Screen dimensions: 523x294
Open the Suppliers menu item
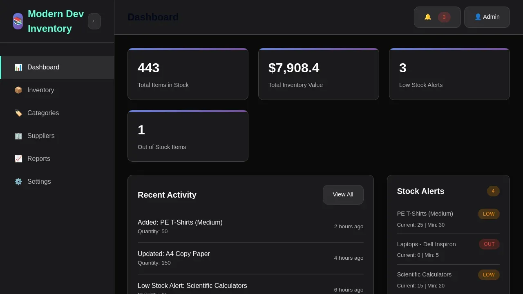click(x=41, y=136)
